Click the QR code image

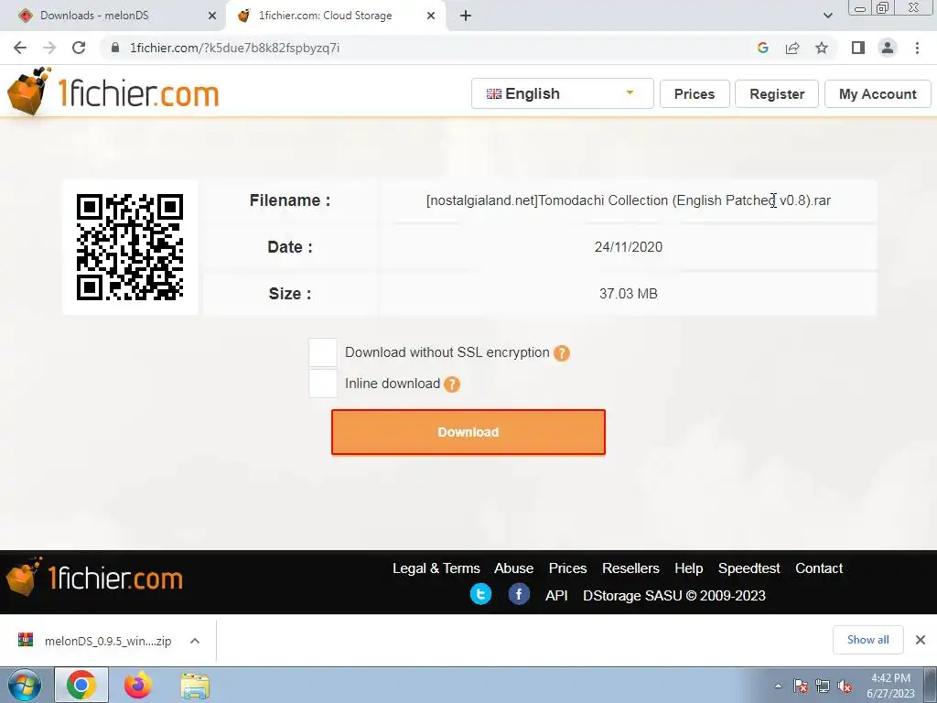point(130,247)
